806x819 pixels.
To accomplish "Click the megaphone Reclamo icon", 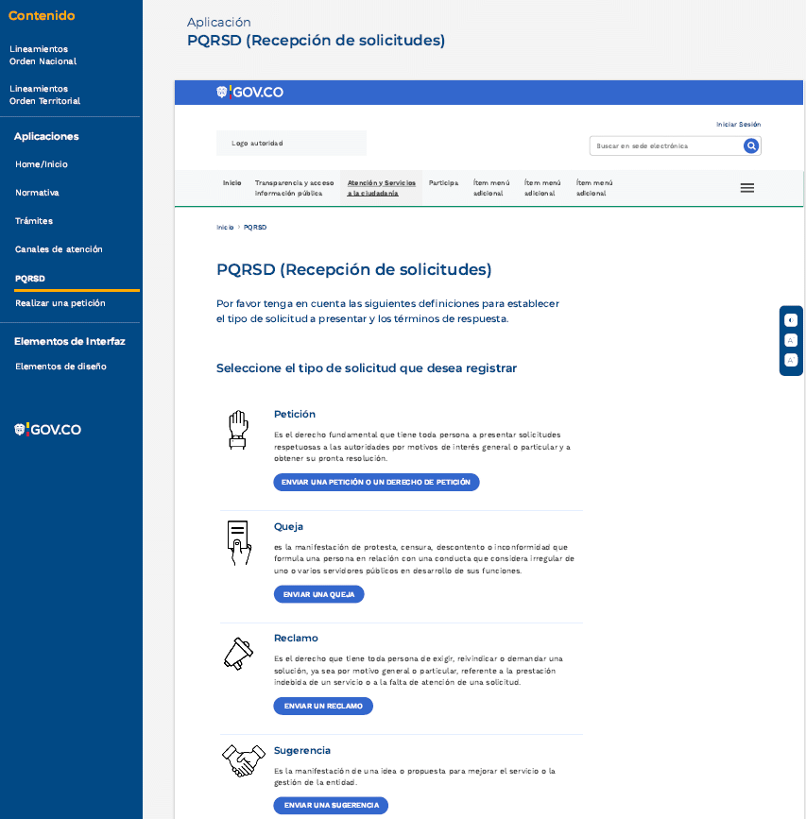I will [x=237, y=653].
